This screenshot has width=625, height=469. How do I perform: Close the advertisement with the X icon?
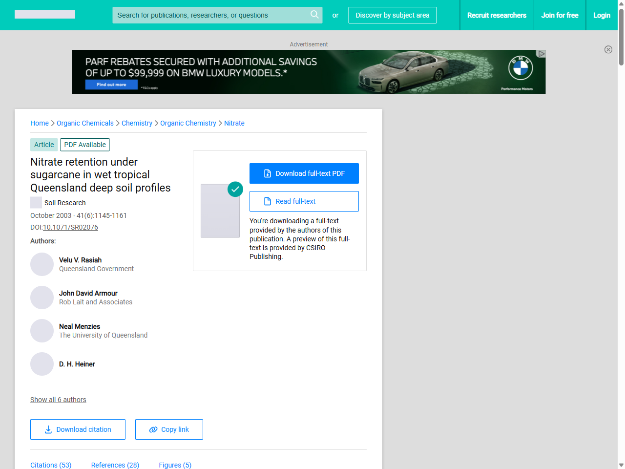pos(608,49)
